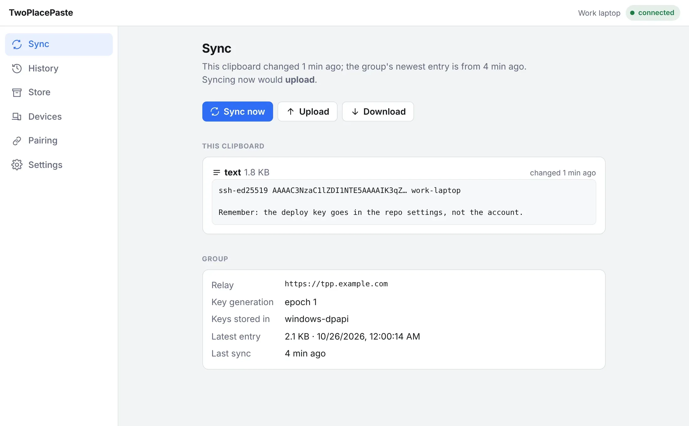
Task: Click the Upload button label
Action: (314, 112)
